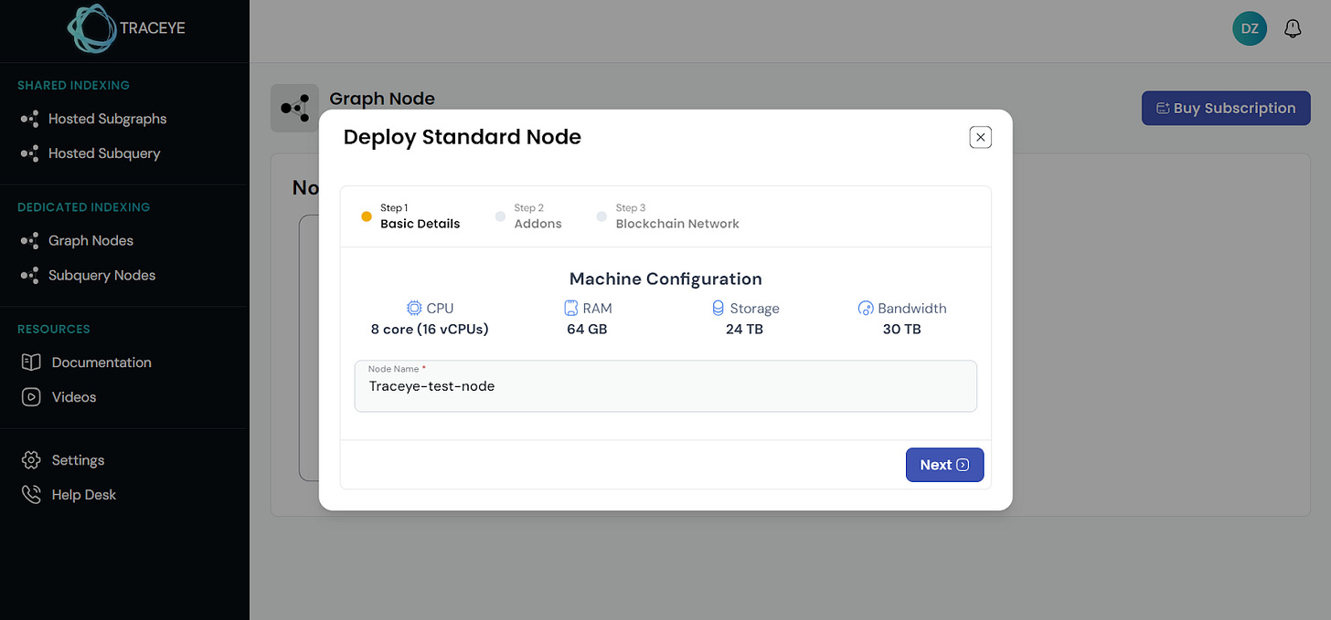
Task: Open Hosted Subquery in the sidebar
Action: point(91,153)
